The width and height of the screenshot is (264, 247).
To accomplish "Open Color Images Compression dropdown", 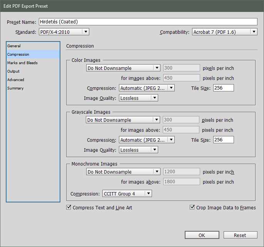I will [x=147, y=88].
